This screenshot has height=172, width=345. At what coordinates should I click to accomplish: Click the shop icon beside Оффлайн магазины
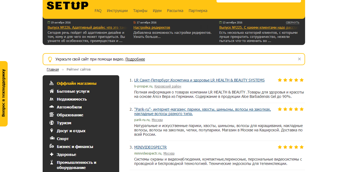click(51, 83)
